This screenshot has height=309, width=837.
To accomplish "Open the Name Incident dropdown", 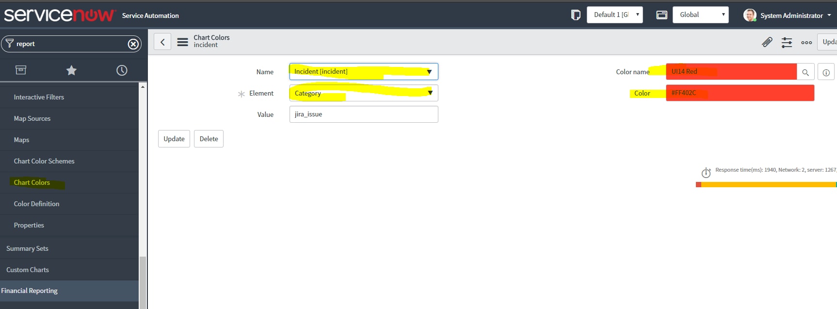I will (363, 72).
